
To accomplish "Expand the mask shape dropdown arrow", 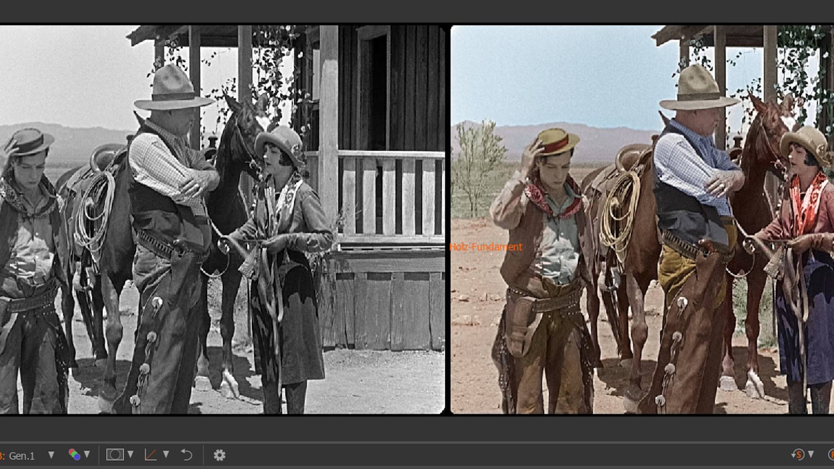I will click(x=130, y=454).
